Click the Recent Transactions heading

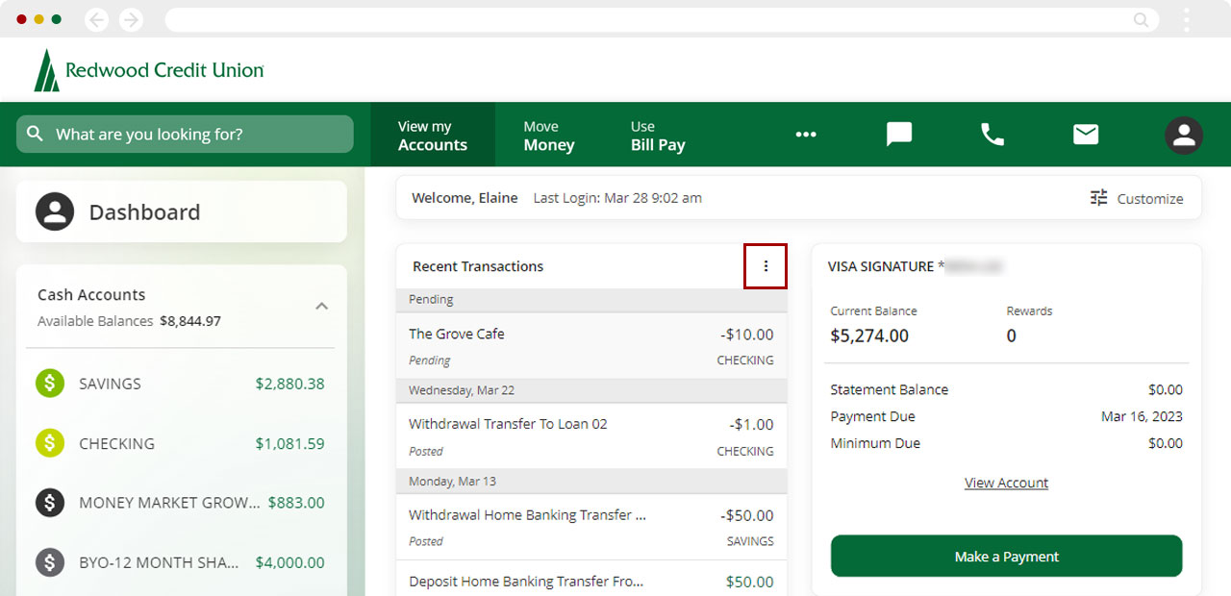[478, 266]
